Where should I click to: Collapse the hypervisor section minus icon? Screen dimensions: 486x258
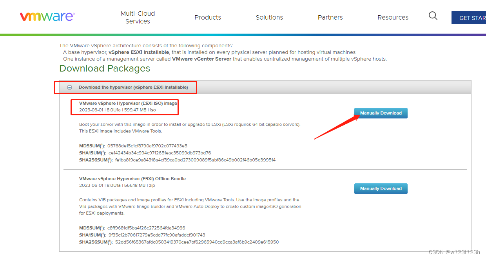pos(69,88)
